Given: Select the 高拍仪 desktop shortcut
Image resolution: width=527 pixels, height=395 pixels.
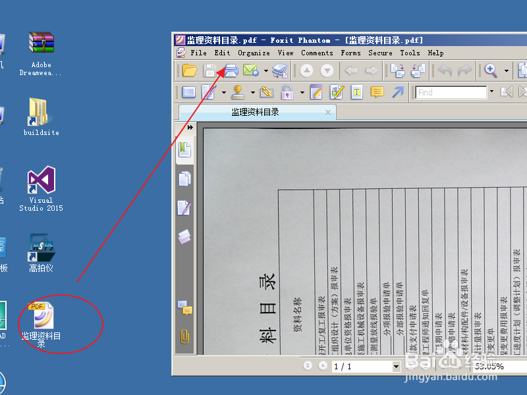Looking at the screenshot, I should click(41, 253).
